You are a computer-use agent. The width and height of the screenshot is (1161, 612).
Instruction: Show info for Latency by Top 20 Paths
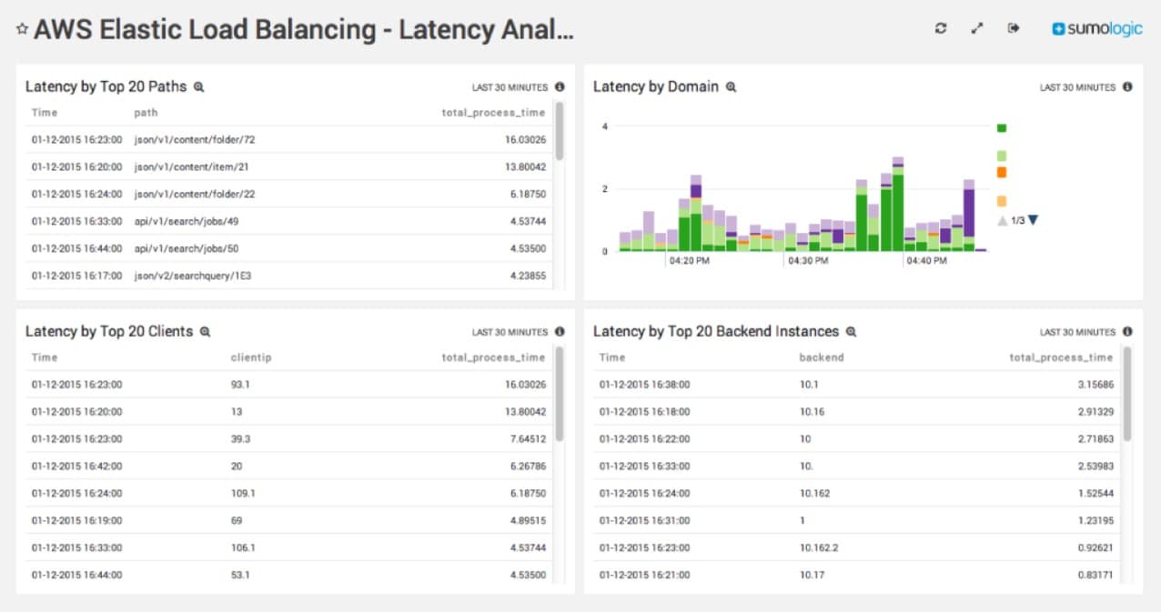[560, 87]
